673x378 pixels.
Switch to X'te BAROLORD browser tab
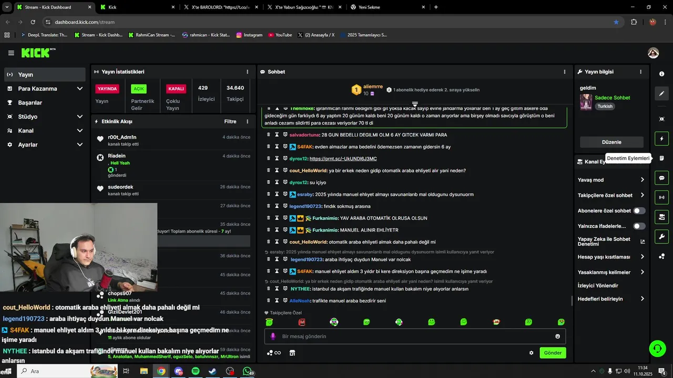coord(221,7)
